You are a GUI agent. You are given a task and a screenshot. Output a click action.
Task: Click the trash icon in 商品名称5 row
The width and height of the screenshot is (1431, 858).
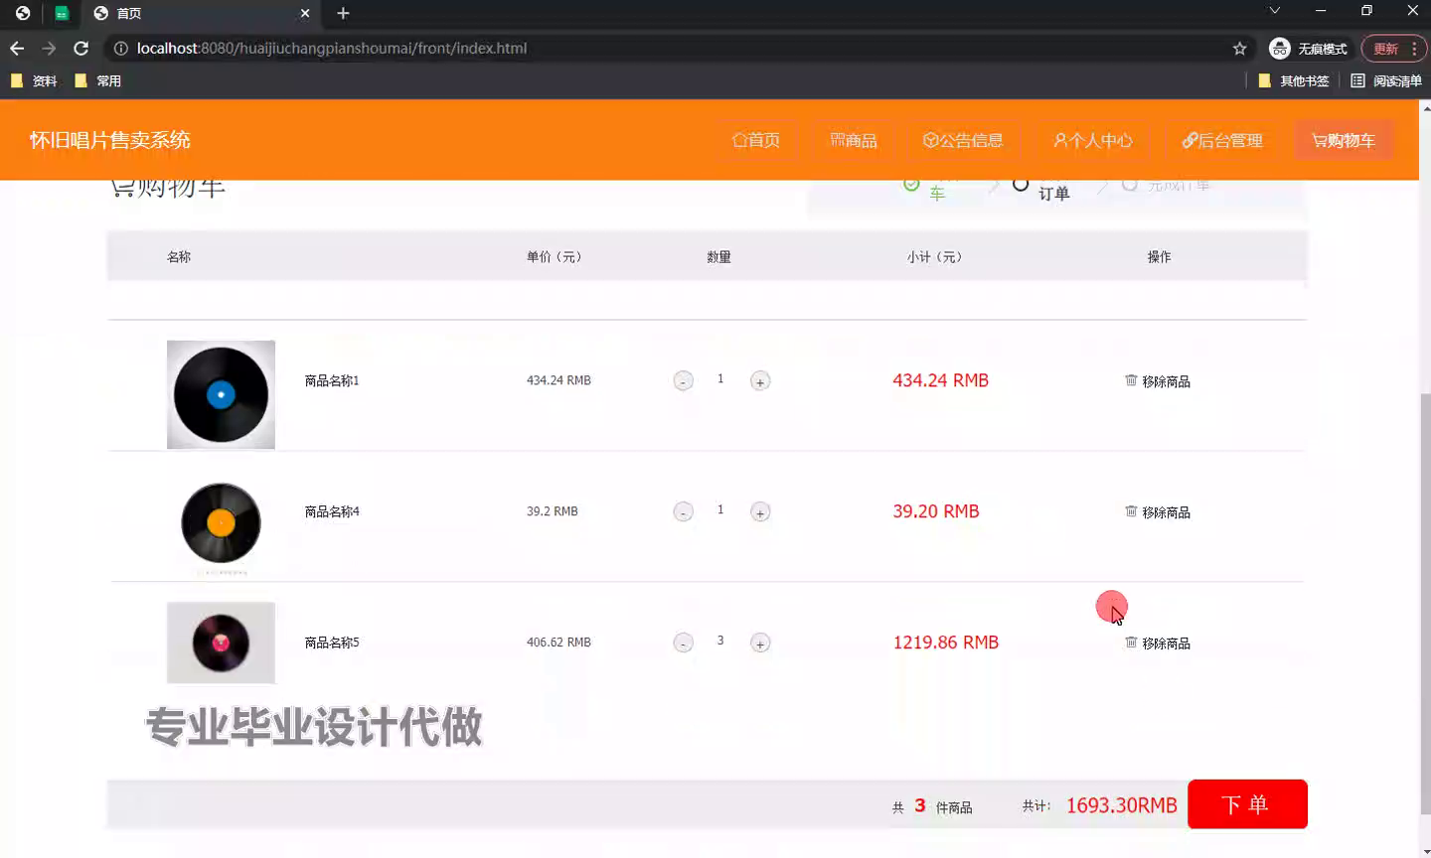[x=1131, y=643]
